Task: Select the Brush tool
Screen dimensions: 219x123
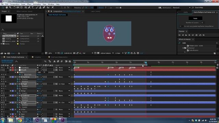Action: point(37,8)
